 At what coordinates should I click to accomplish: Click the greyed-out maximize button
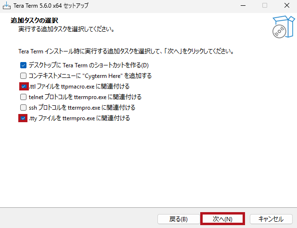coord(264,5)
